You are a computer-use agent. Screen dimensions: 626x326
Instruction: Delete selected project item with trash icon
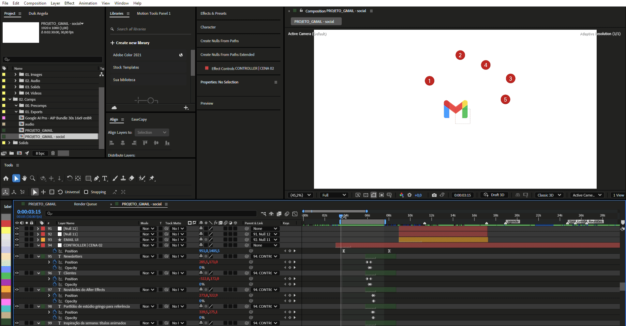tap(53, 153)
